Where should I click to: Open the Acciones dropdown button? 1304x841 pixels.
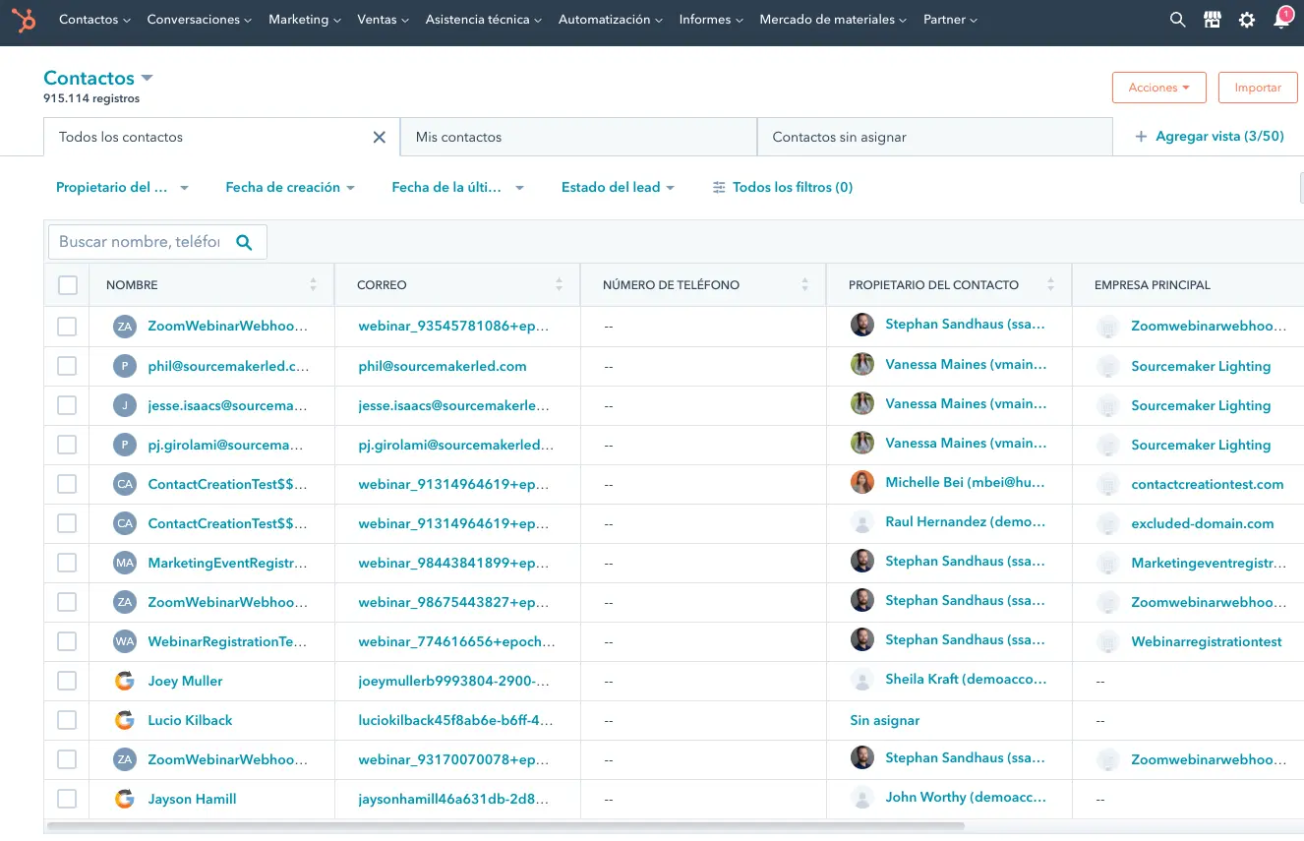tap(1158, 88)
